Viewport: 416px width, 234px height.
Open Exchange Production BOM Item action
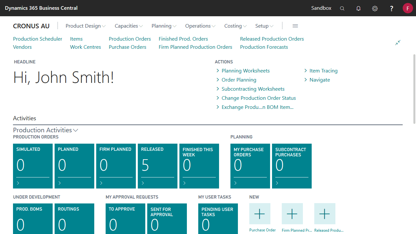pos(257,107)
